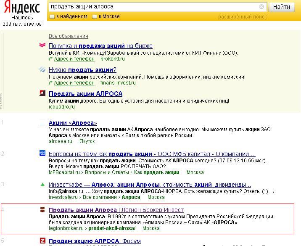Image resolution: width=301 pixels, height=246 pixels.
Task: Click the icquadro favicon beside 'Продать акции АЛРОСА'
Action: click(42, 93)
